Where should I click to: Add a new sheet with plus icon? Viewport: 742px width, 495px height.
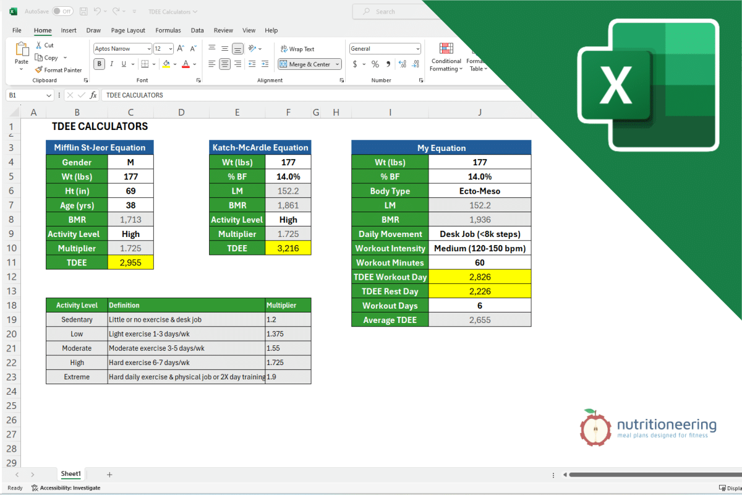click(x=109, y=475)
